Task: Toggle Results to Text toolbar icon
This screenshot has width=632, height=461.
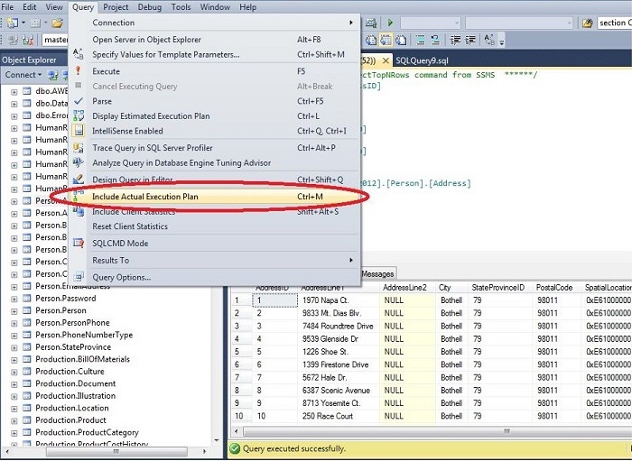Action: pos(371,40)
